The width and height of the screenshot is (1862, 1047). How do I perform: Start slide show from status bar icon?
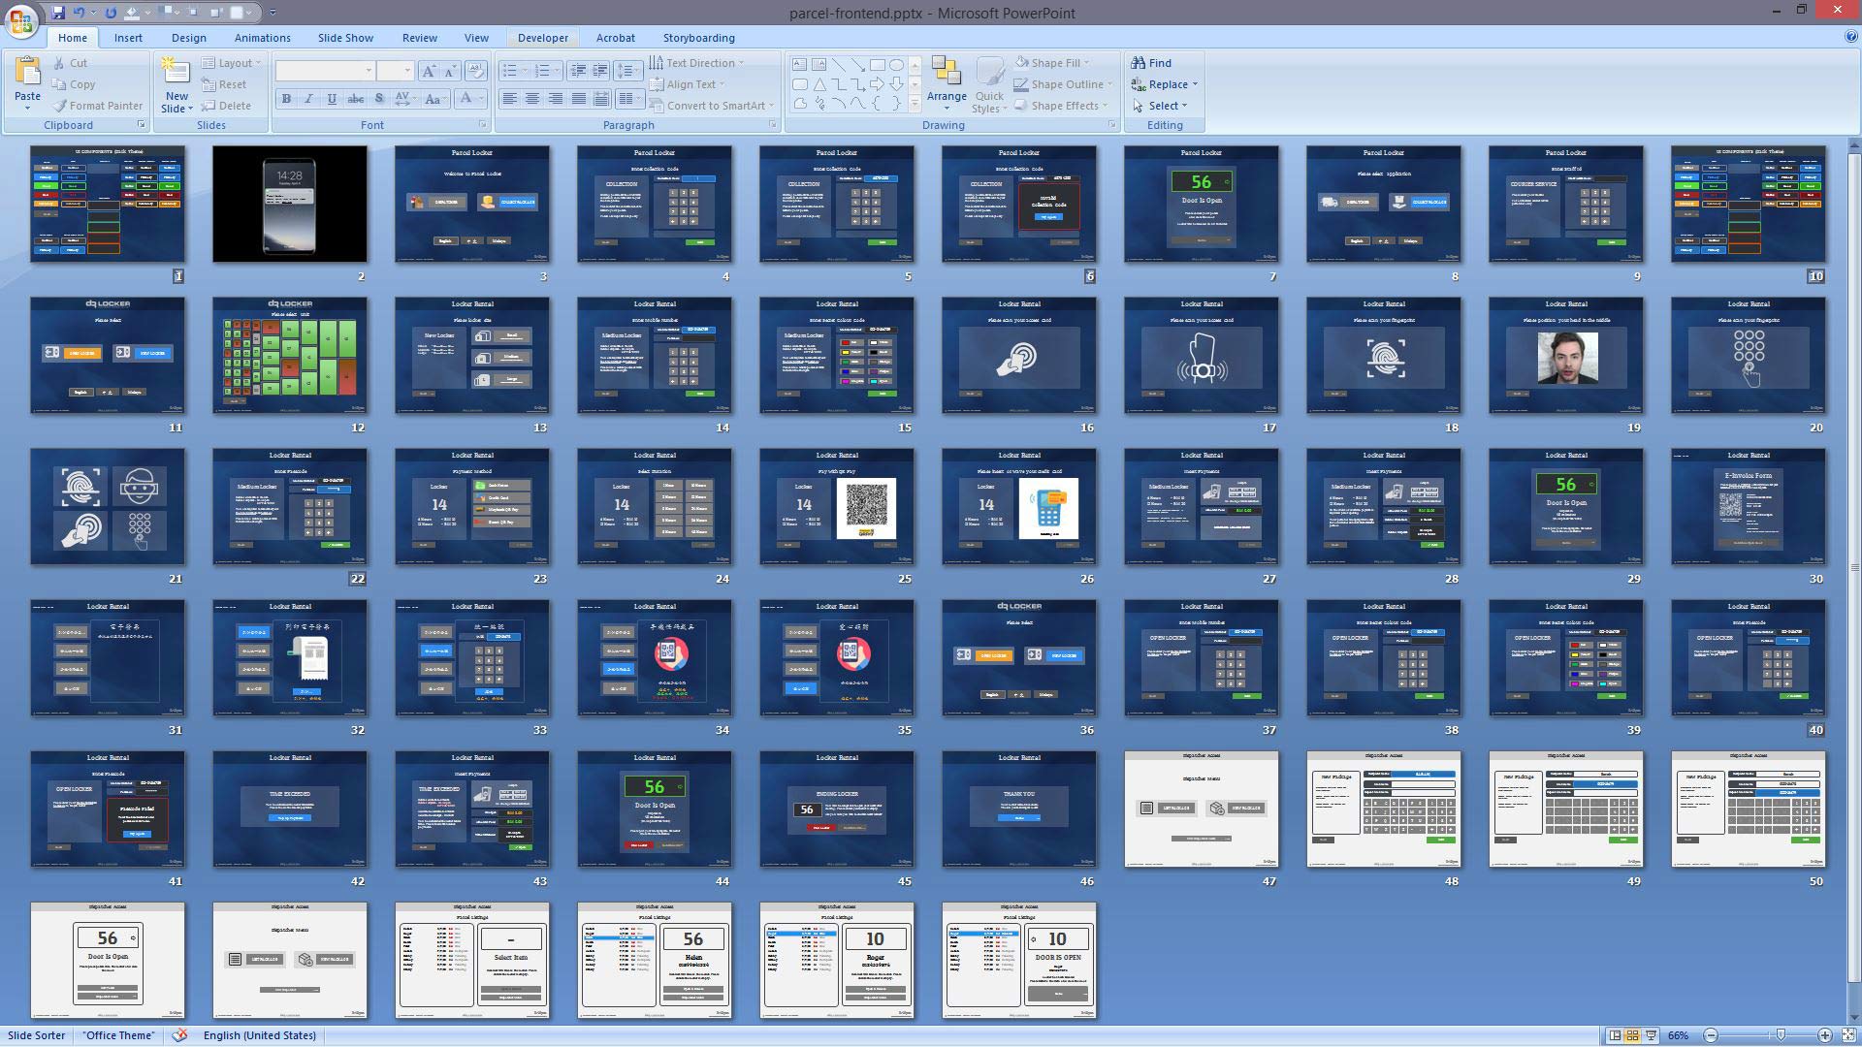point(1651,1035)
